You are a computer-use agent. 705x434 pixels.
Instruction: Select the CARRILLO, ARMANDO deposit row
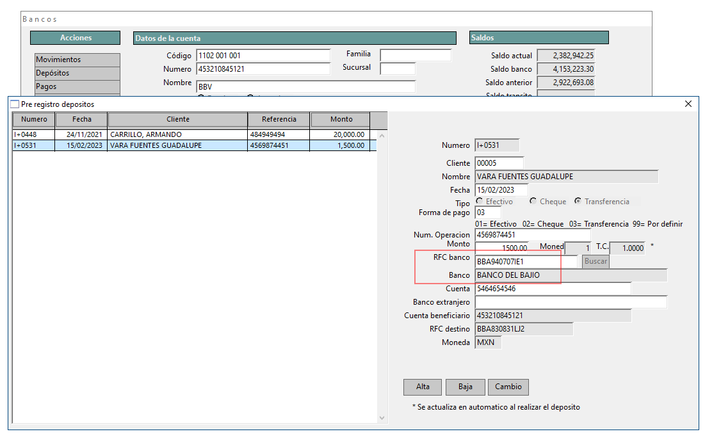tap(192, 135)
